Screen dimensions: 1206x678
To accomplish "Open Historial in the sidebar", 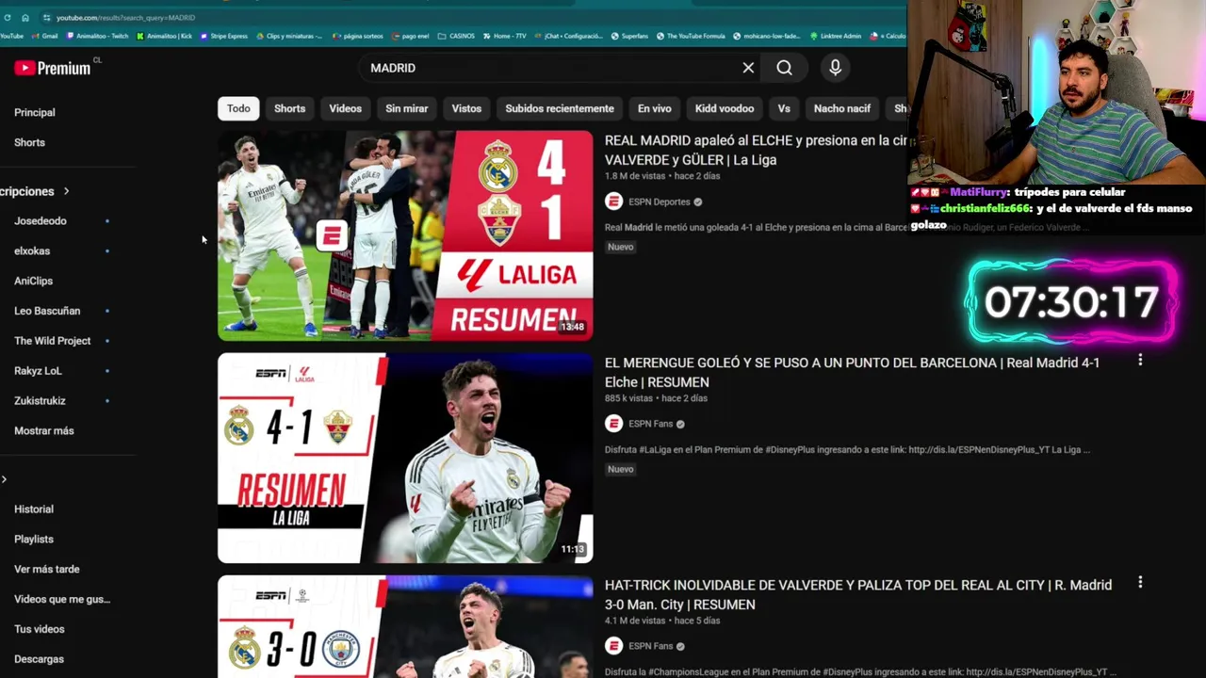I will (34, 509).
